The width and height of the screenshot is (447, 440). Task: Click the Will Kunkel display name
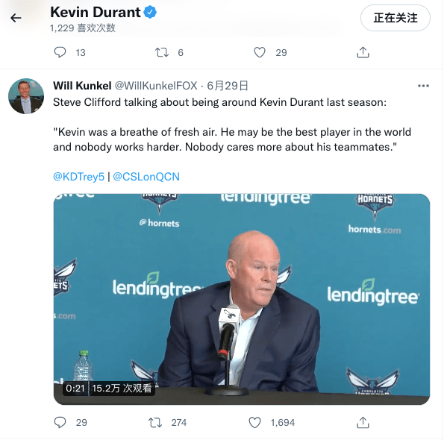pyautogui.click(x=82, y=86)
